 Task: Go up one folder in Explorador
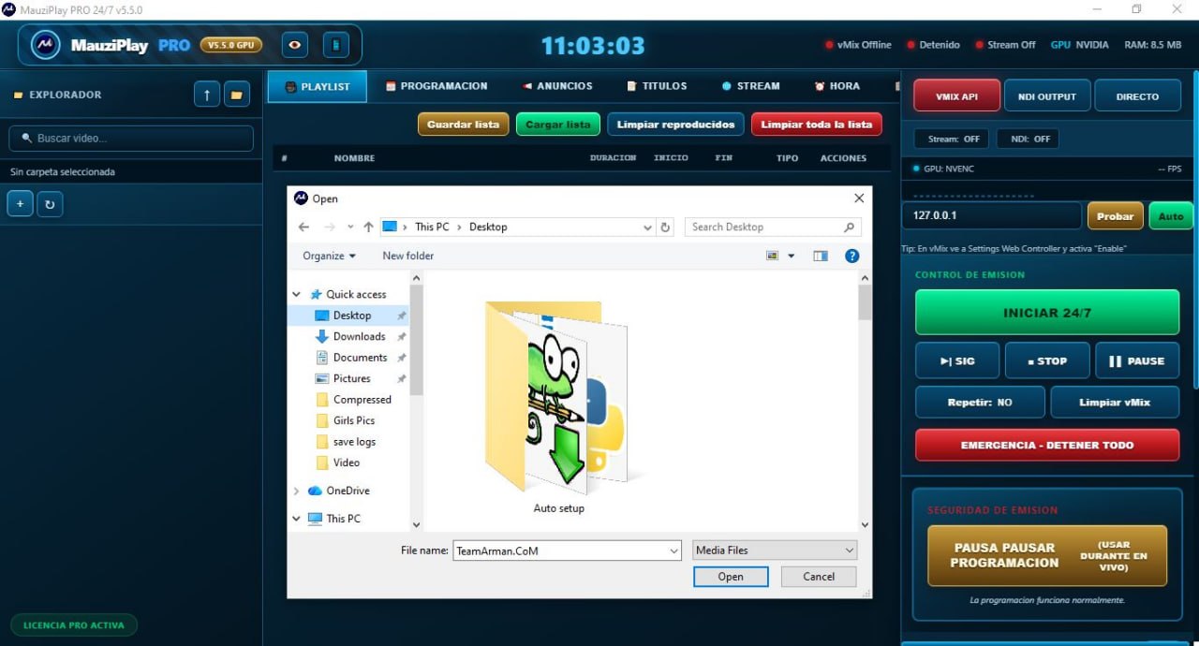pos(207,95)
